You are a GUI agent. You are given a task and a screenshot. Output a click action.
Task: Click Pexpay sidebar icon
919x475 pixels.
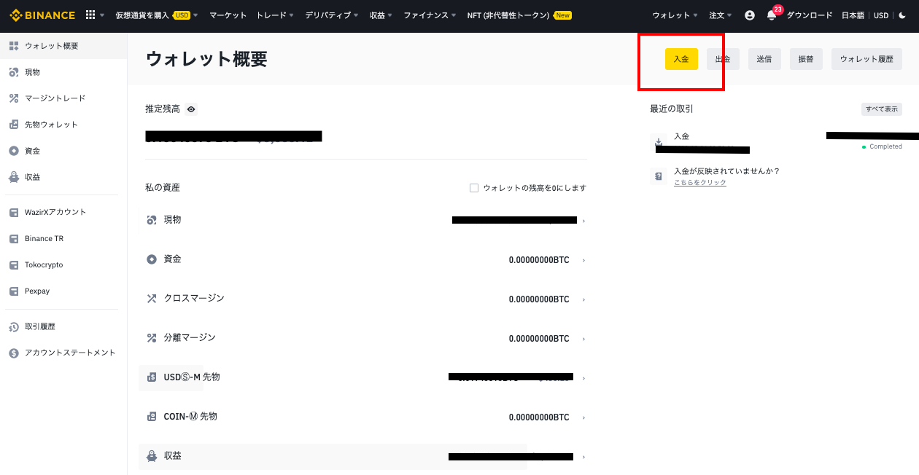pyautogui.click(x=13, y=291)
